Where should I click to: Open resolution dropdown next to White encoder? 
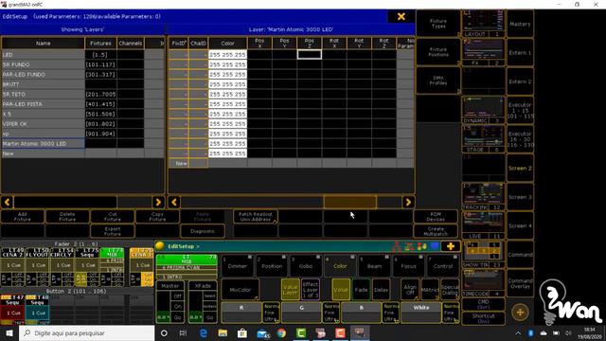tap(451, 313)
